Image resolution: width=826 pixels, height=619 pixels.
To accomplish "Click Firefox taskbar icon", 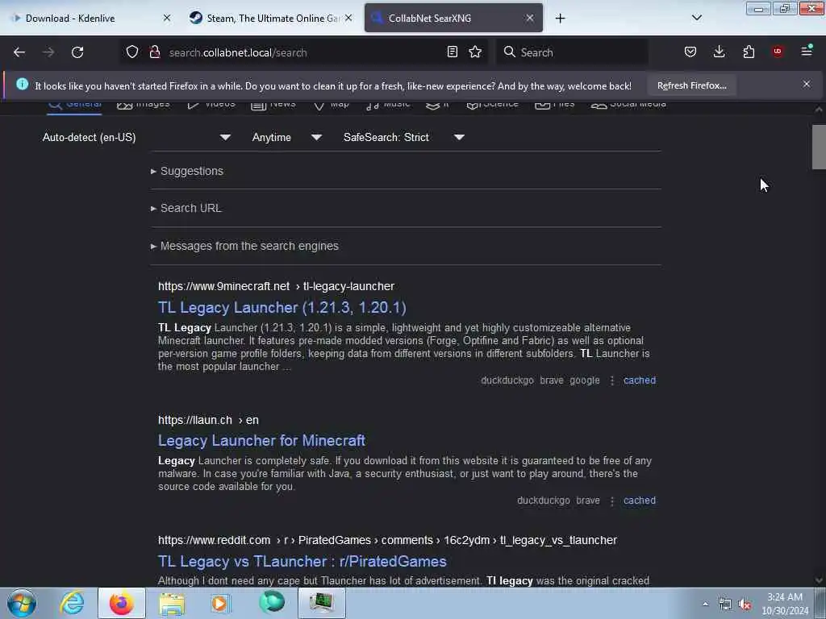I will (x=122, y=603).
